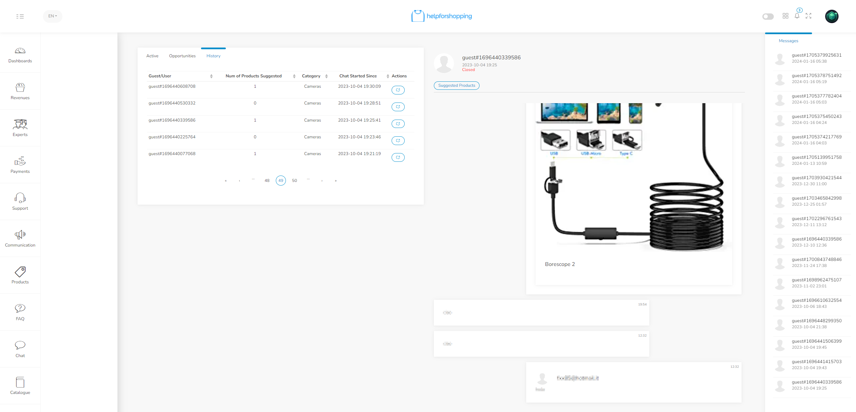Open the EN language dropdown

53,16
